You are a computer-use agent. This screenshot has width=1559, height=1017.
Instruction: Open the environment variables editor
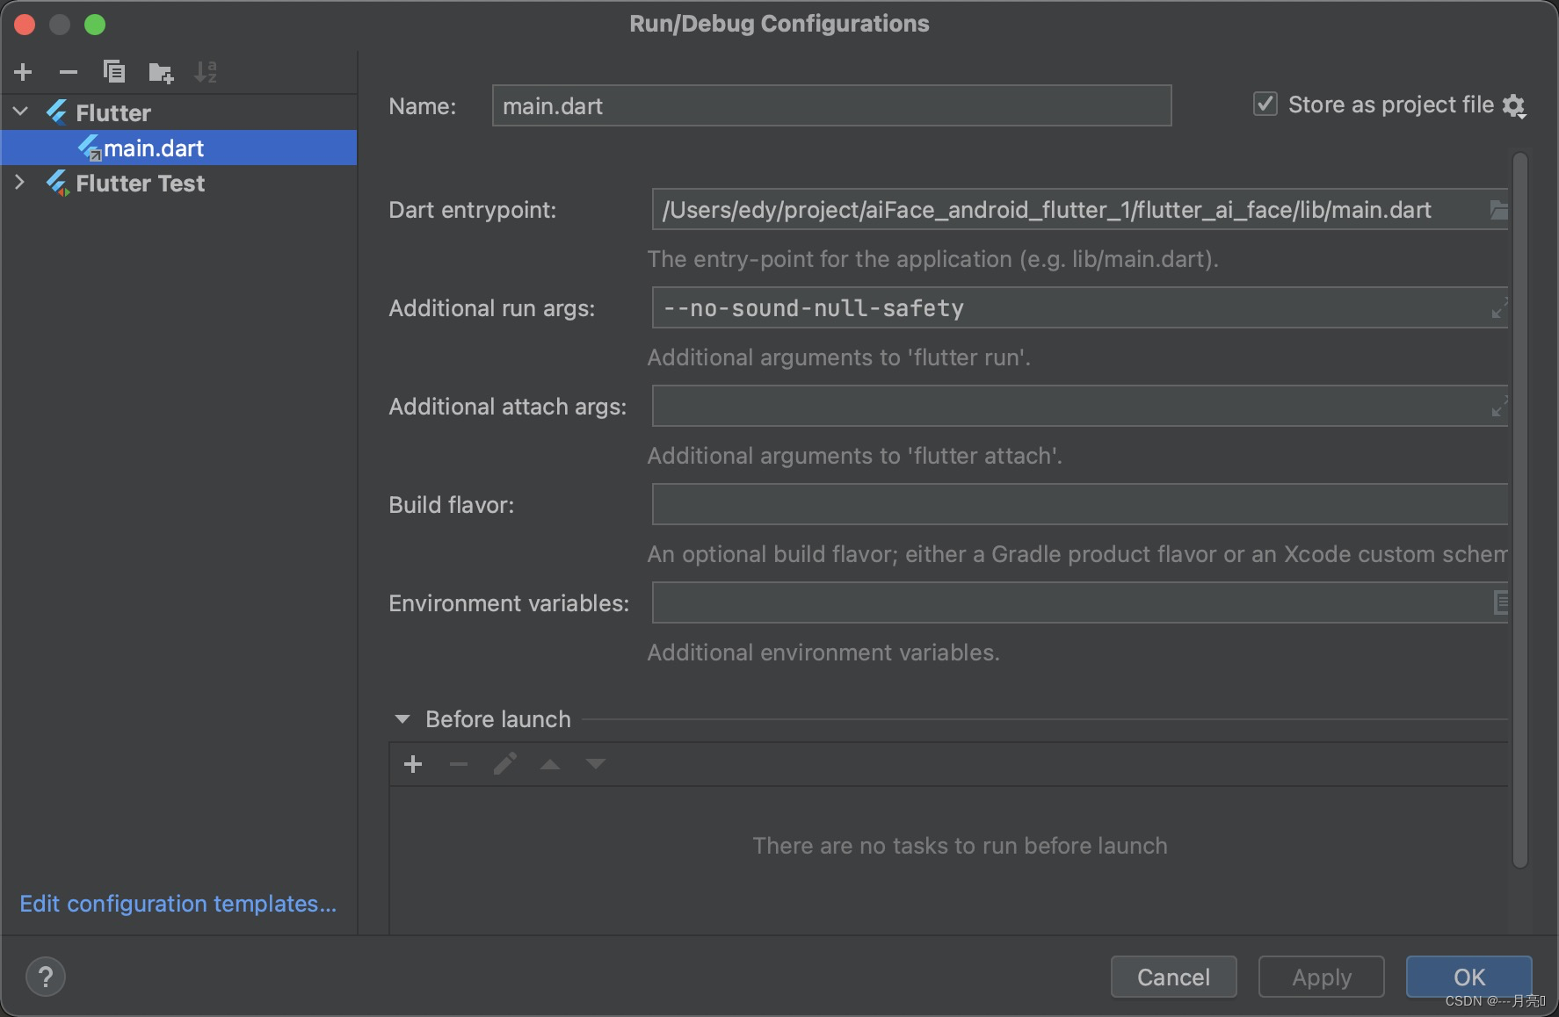click(x=1500, y=603)
